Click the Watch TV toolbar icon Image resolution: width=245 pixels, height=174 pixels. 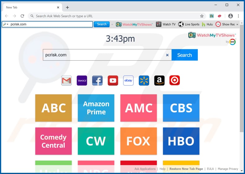pyautogui.click(x=158, y=24)
